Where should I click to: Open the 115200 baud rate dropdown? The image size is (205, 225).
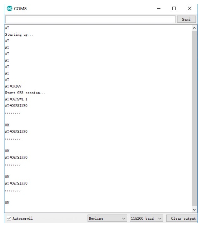(x=146, y=218)
